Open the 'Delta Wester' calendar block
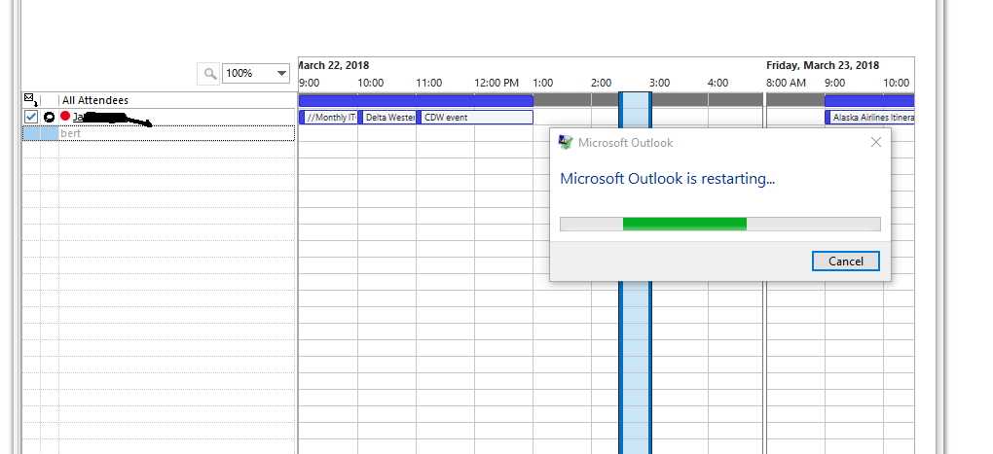The width and height of the screenshot is (993, 454). (x=386, y=117)
